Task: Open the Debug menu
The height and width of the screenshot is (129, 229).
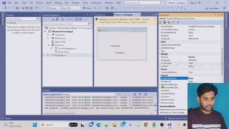Action: (58, 3)
